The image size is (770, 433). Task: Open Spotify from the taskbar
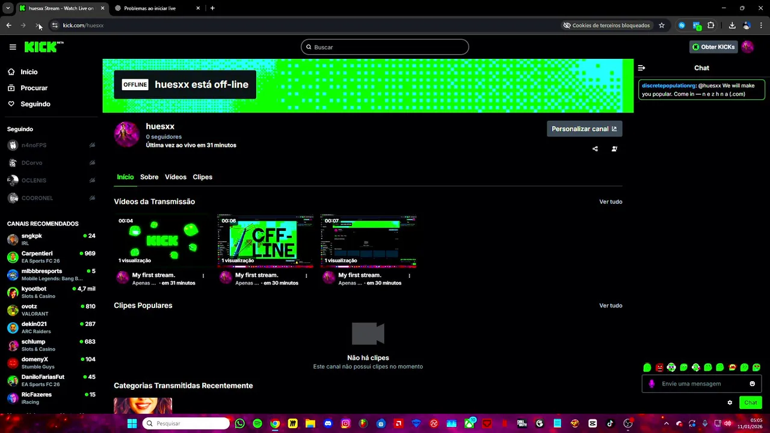[x=257, y=423]
